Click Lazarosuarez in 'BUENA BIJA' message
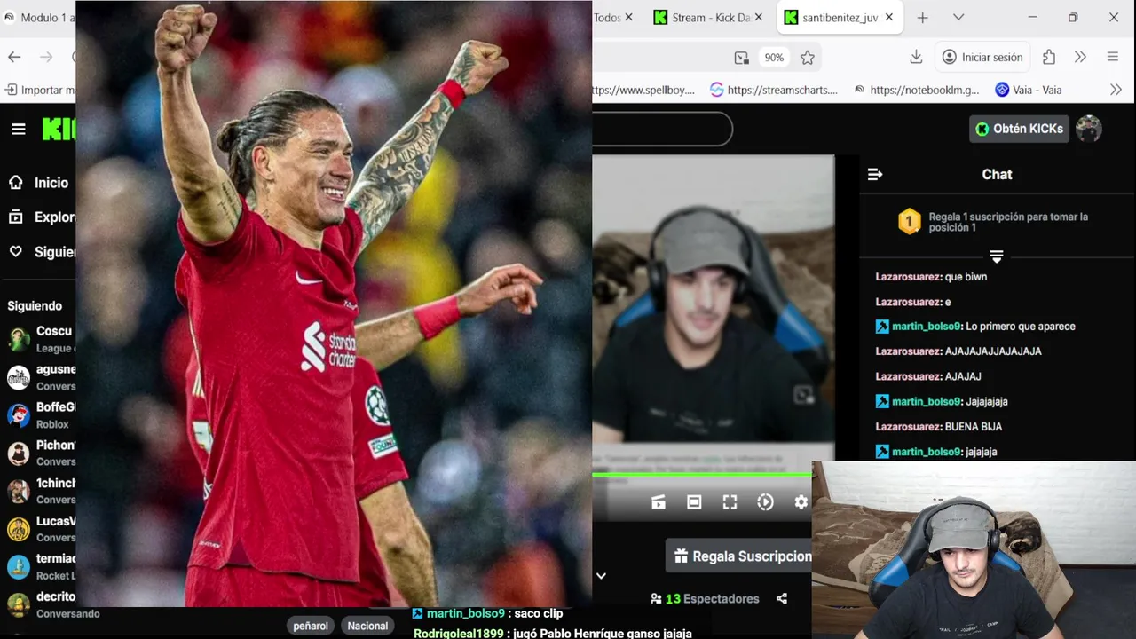The width and height of the screenshot is (1136, 639). [x=908, y=427]
